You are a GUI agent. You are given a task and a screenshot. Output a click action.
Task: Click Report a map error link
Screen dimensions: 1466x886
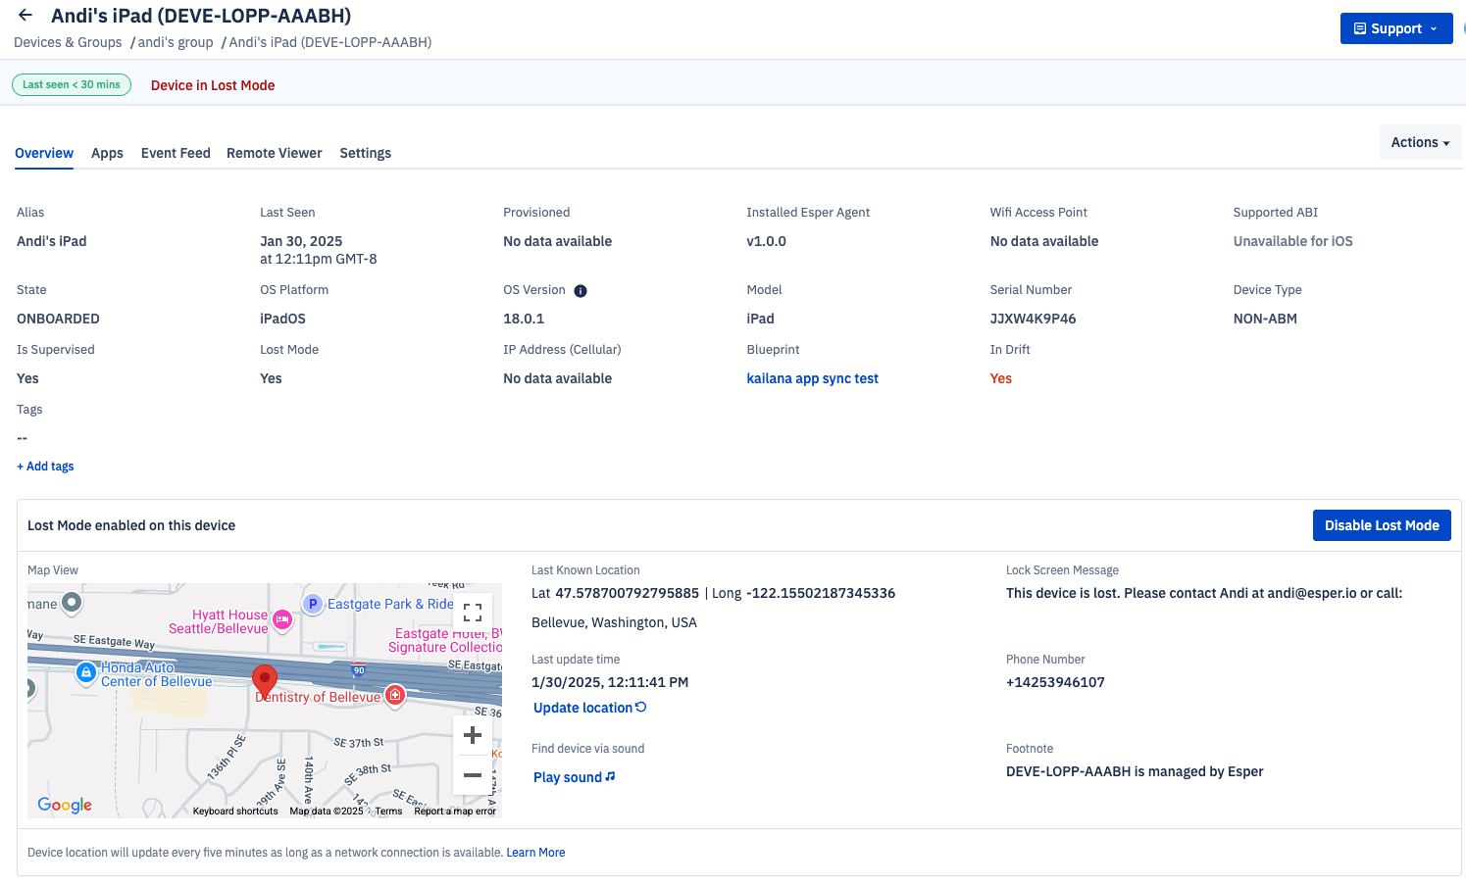tap(455, 812)
